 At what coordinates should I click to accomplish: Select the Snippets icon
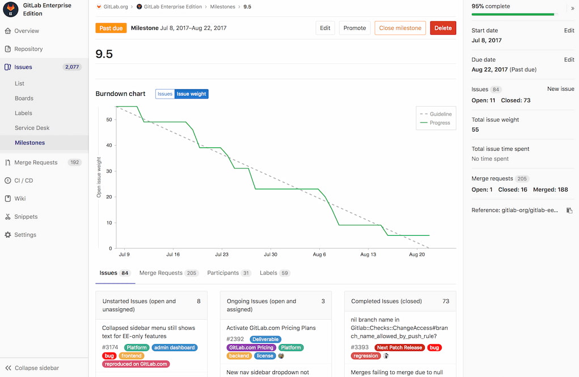coord(9,217)
